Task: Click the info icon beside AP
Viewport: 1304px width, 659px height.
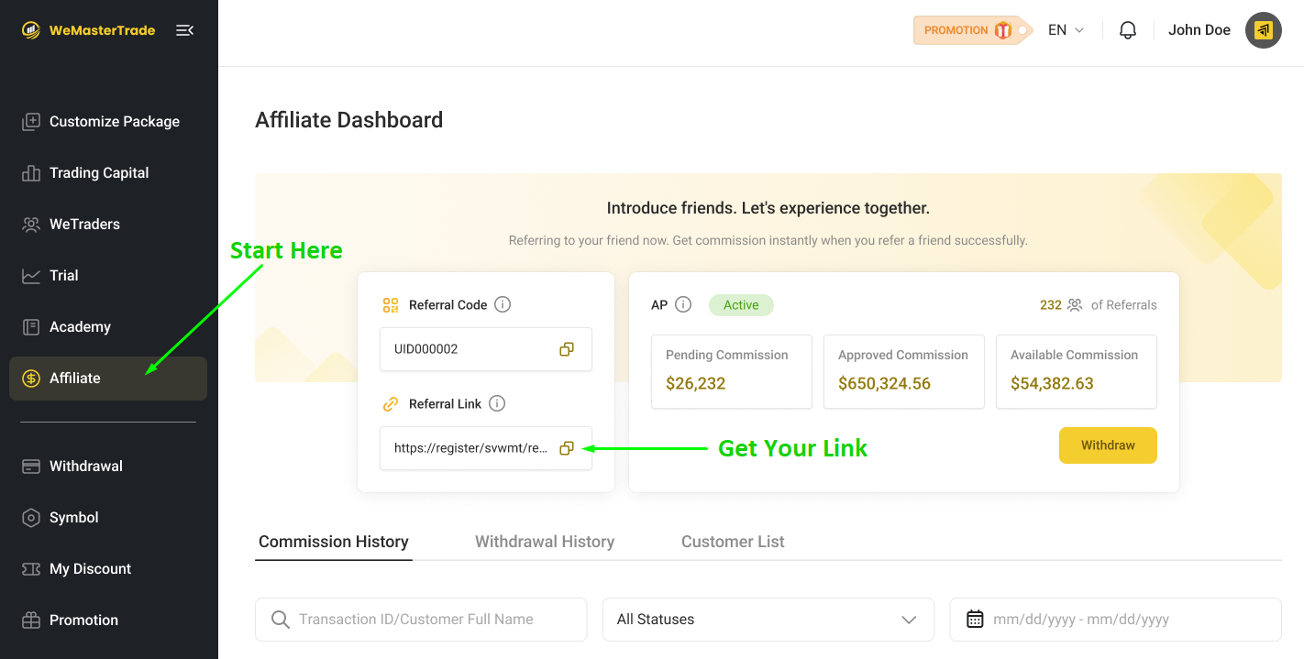Action: coord(683,305)
